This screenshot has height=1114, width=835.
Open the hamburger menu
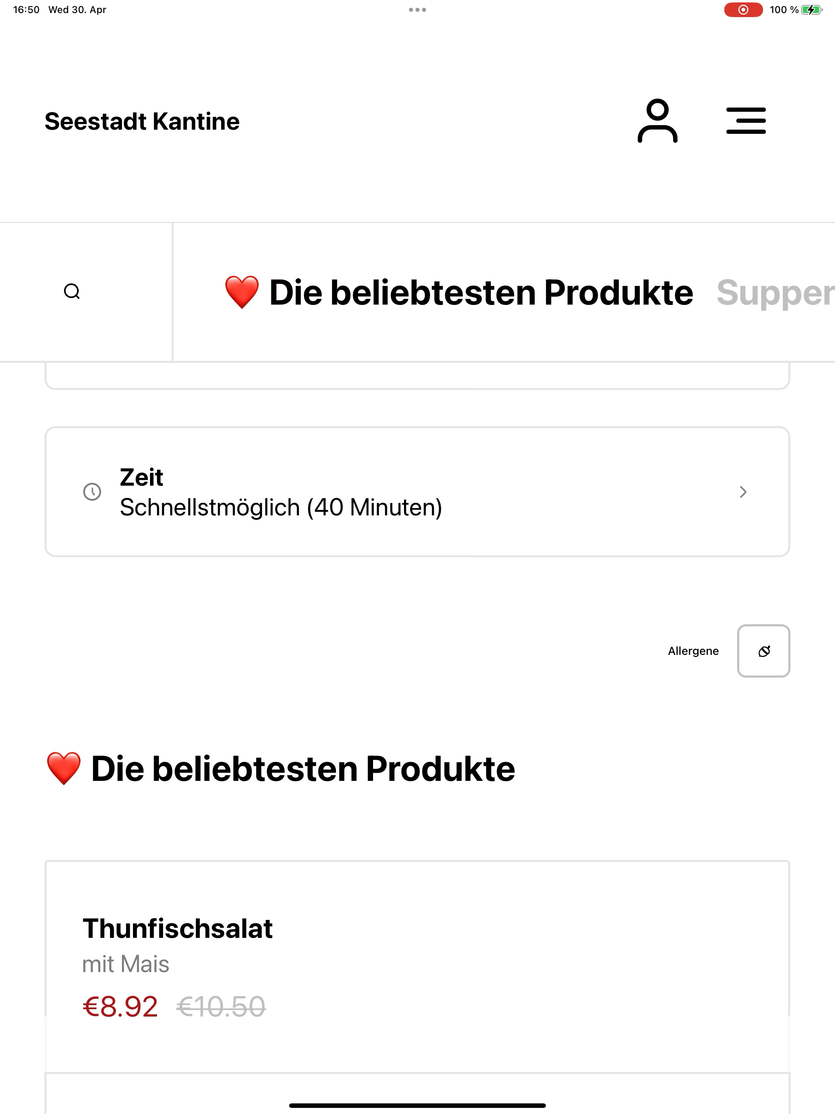[746, 121]
